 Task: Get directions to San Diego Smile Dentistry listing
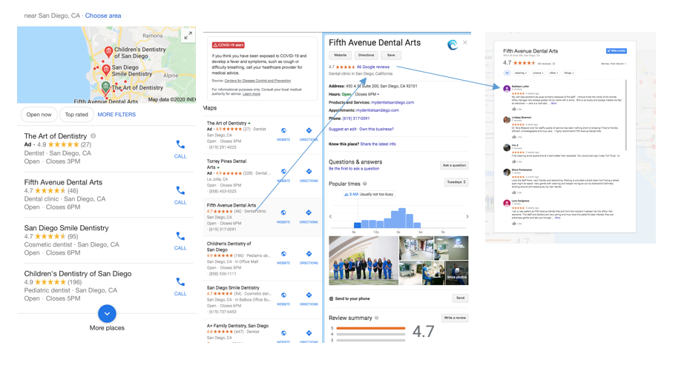(309, 298)
